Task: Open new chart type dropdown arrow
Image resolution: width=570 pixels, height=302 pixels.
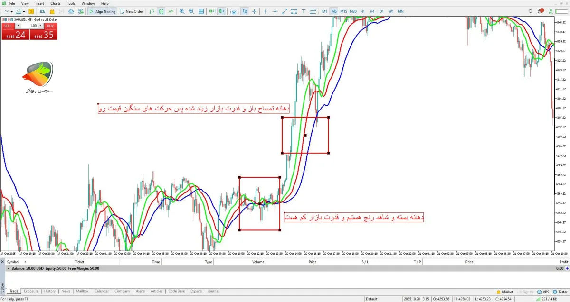Action: (x=11, y=11)
